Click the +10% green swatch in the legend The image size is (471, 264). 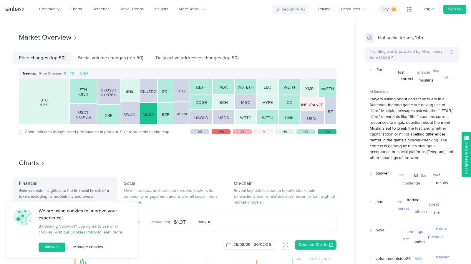tap(326, 132)
